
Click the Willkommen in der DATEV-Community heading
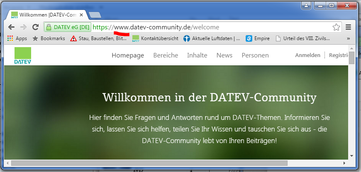[209, 98]
